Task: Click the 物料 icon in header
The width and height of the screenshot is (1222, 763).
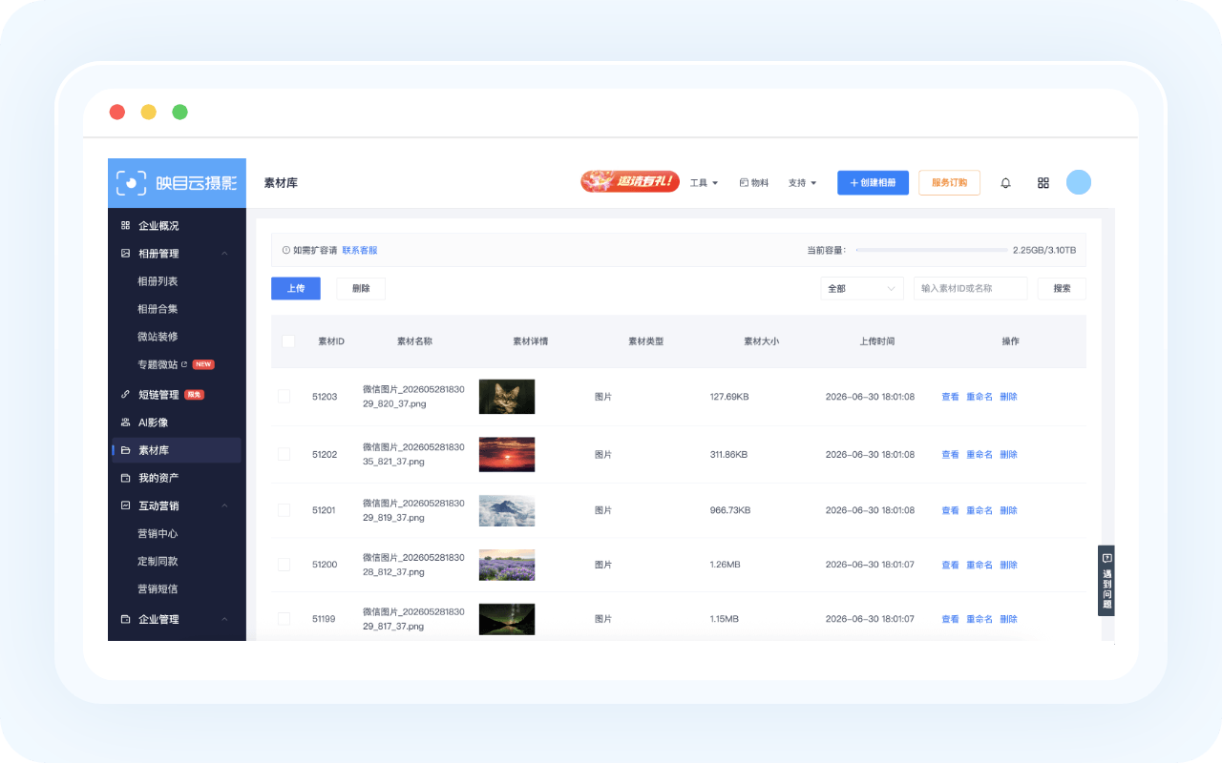Action: point(744,183)
